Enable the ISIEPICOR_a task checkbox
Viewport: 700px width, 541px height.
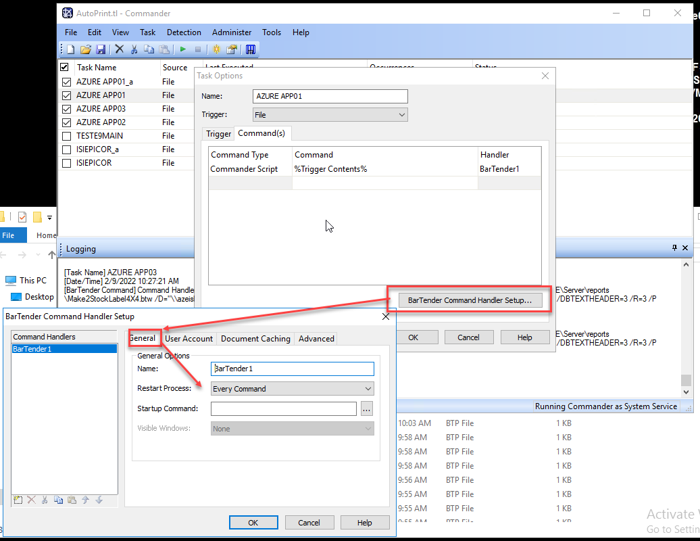click(66, 149)
